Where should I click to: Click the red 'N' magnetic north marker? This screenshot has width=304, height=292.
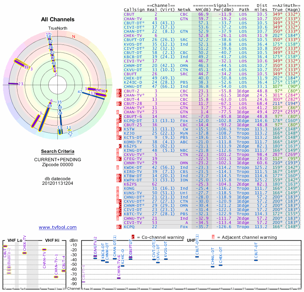click(73, 36)
